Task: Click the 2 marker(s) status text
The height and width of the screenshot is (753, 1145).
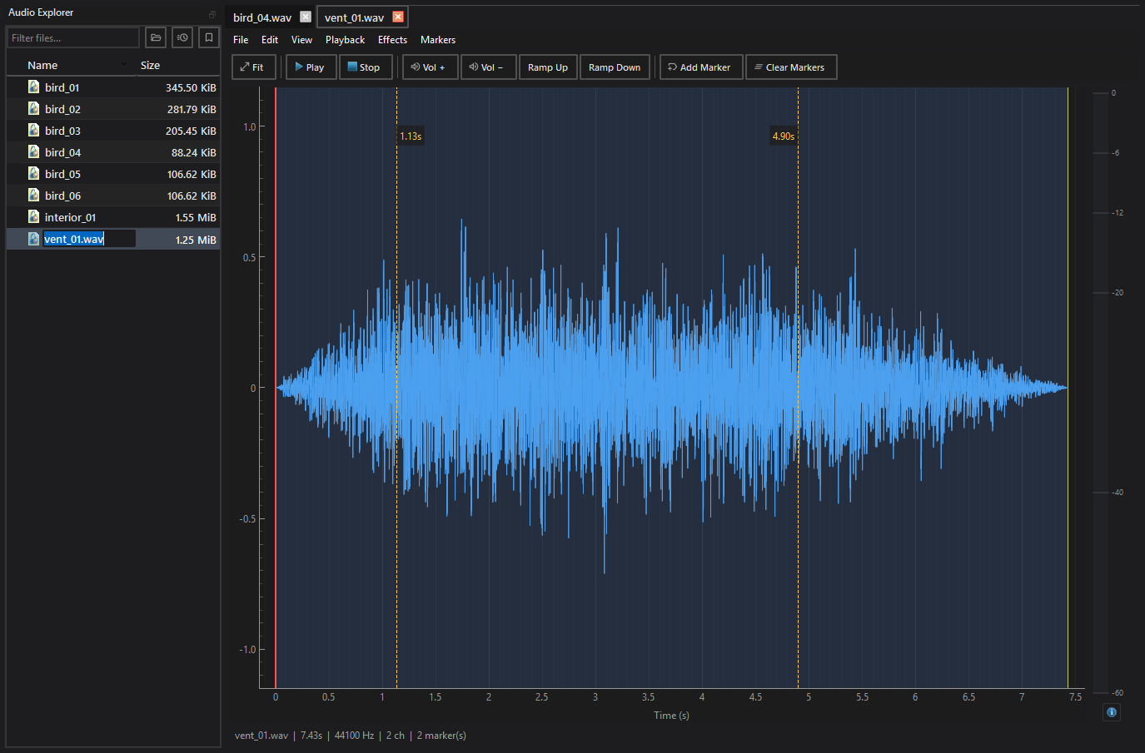Action: pyautogui.click(x=441, y=736)
